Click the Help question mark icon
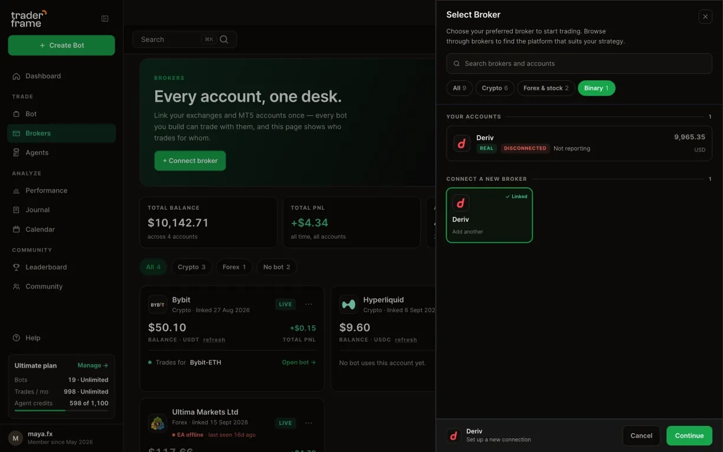Screen dimensions: 723x452 click(x=17, y=338)
